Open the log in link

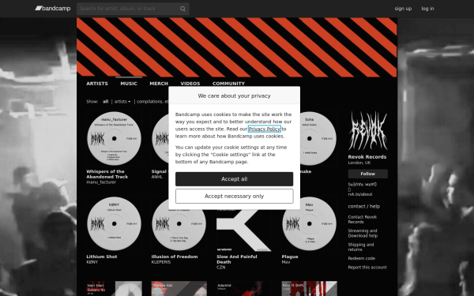[427, 9]
